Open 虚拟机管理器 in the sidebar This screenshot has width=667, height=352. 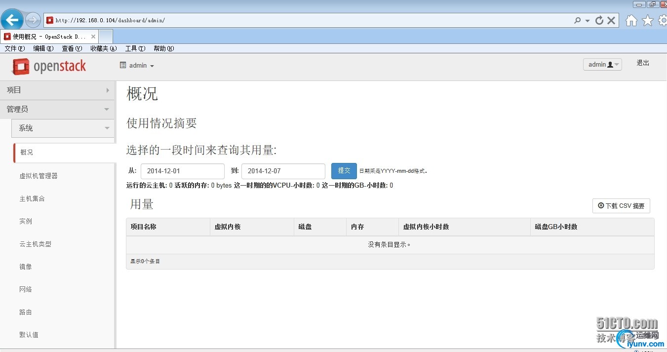[x=39, y=176]
